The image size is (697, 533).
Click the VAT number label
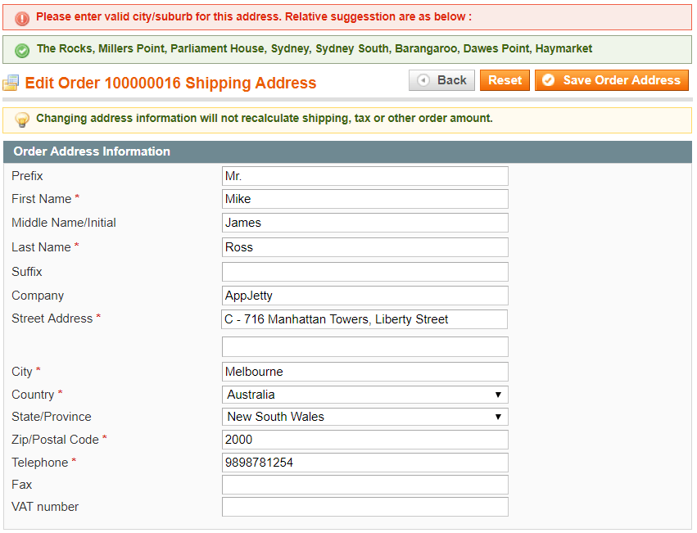tap(45, 507)
